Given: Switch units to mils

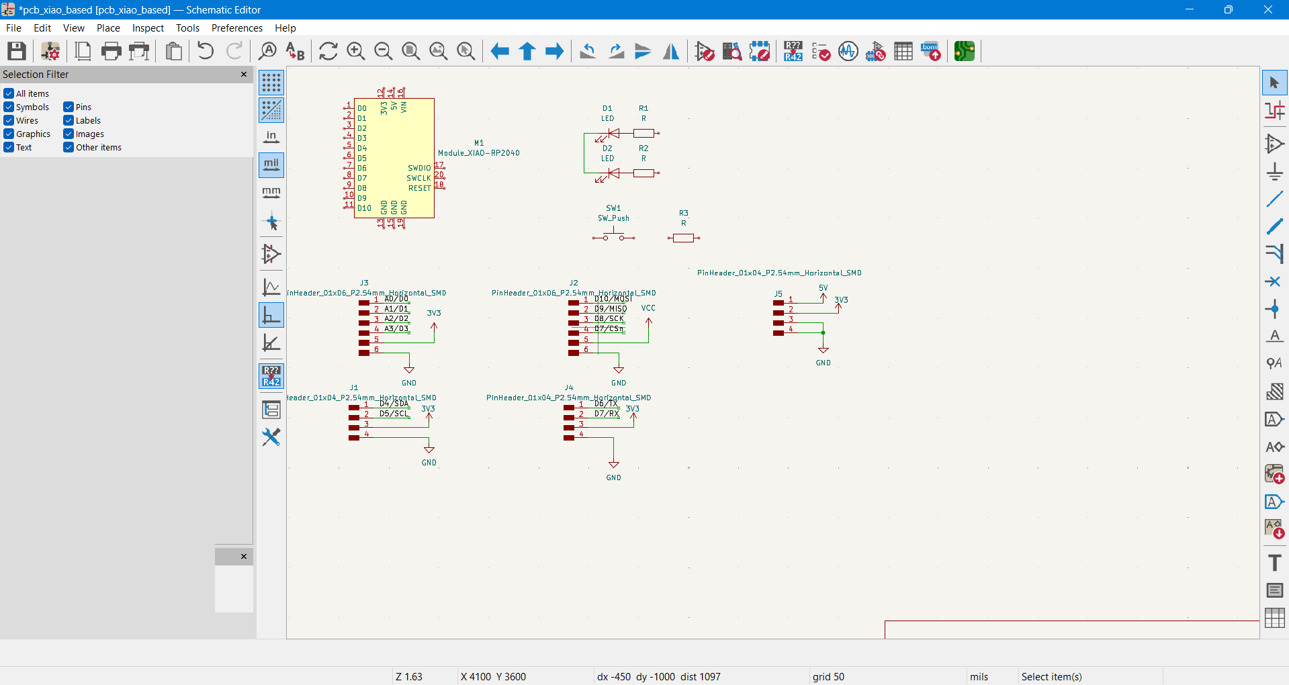Looking at the screenshot, I should click(x=271, y=165).
